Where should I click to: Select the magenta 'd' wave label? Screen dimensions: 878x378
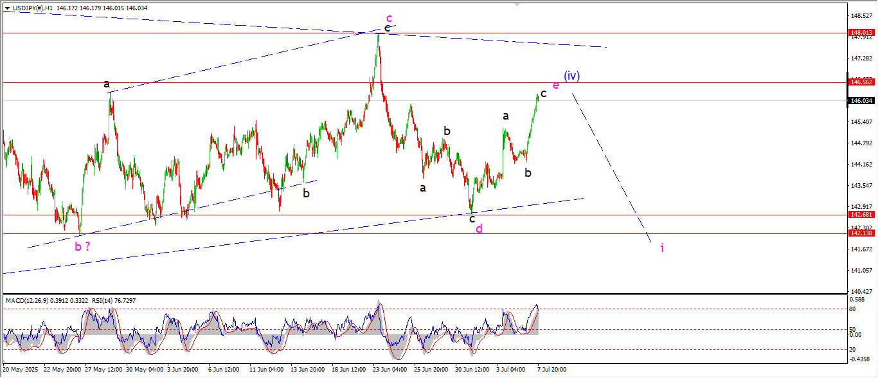click(x=479, y=229)
